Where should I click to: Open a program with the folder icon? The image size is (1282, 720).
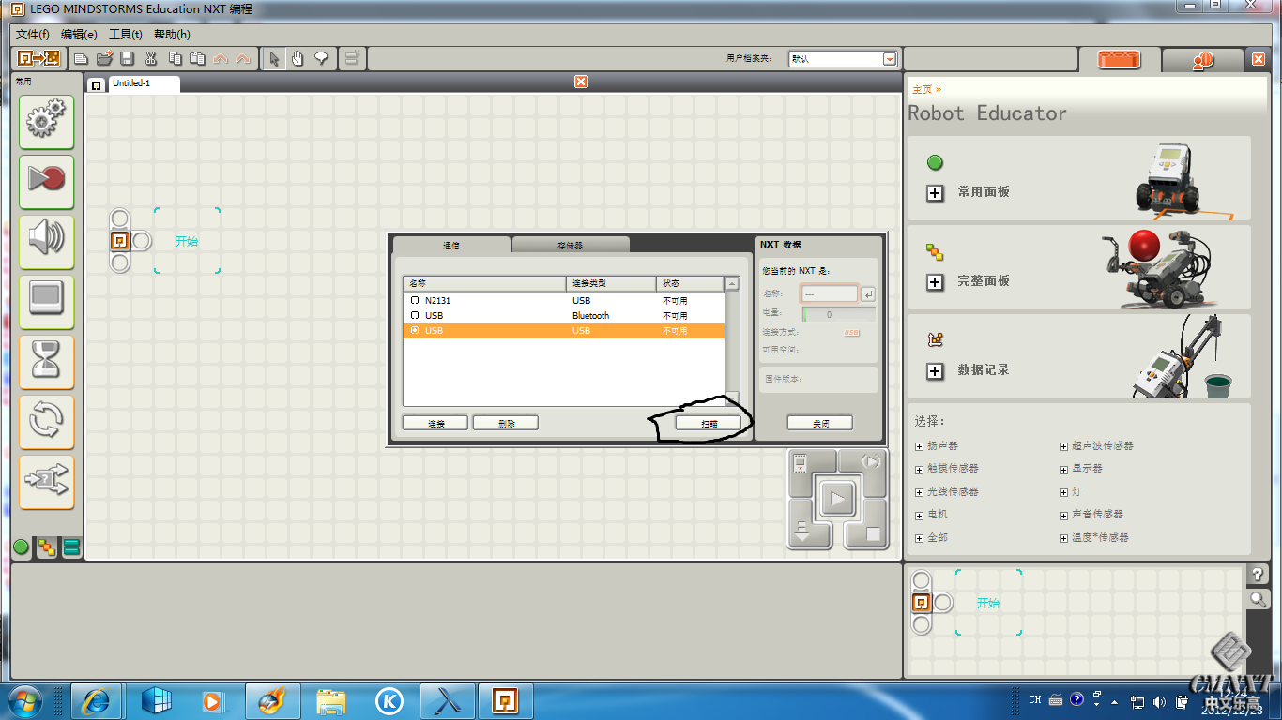click(105, 59)
